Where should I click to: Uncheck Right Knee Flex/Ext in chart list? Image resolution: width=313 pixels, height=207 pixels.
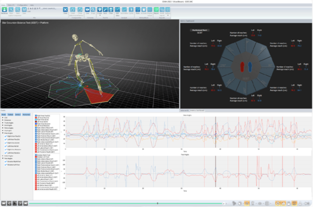(x=5, y=136)
